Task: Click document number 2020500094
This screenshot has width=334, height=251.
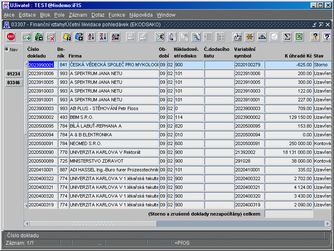Action: pyautogui.click(x=43, y=135)
